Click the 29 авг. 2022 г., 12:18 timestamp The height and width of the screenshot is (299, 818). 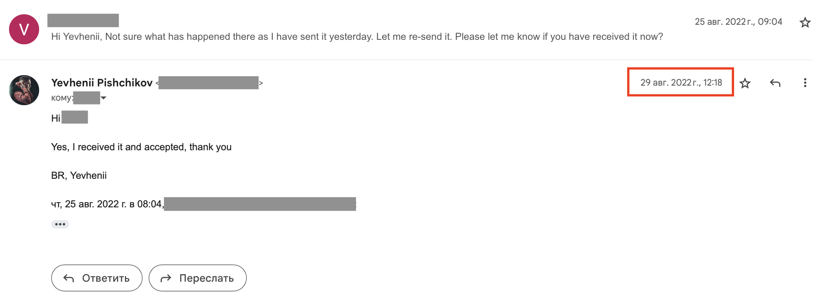coord(681,83)
